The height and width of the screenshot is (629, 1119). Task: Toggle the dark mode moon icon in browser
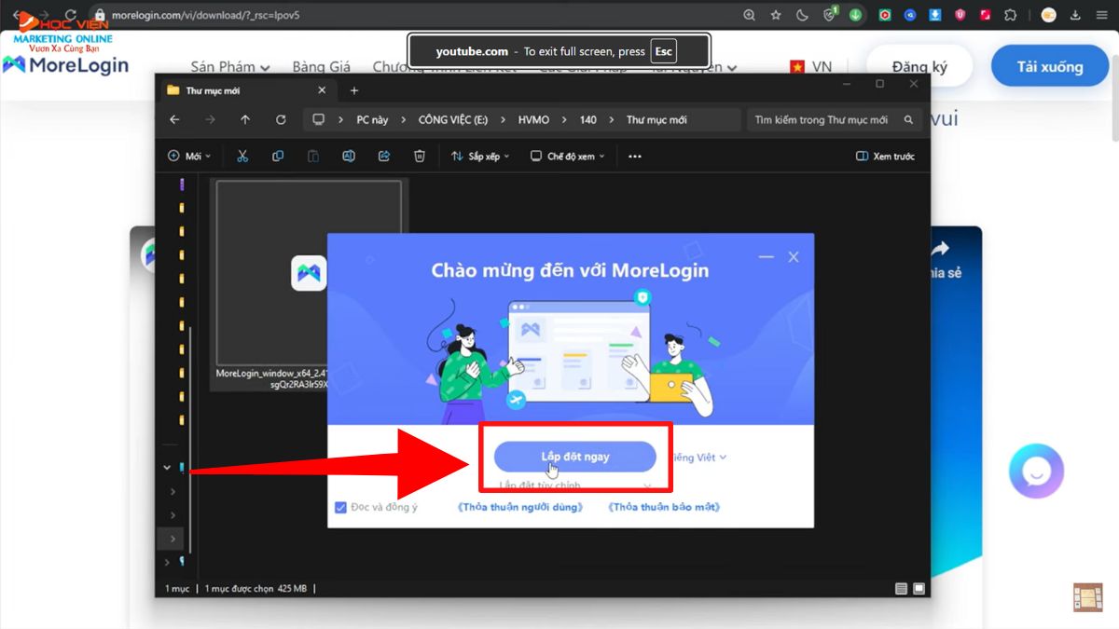(803, 15)
